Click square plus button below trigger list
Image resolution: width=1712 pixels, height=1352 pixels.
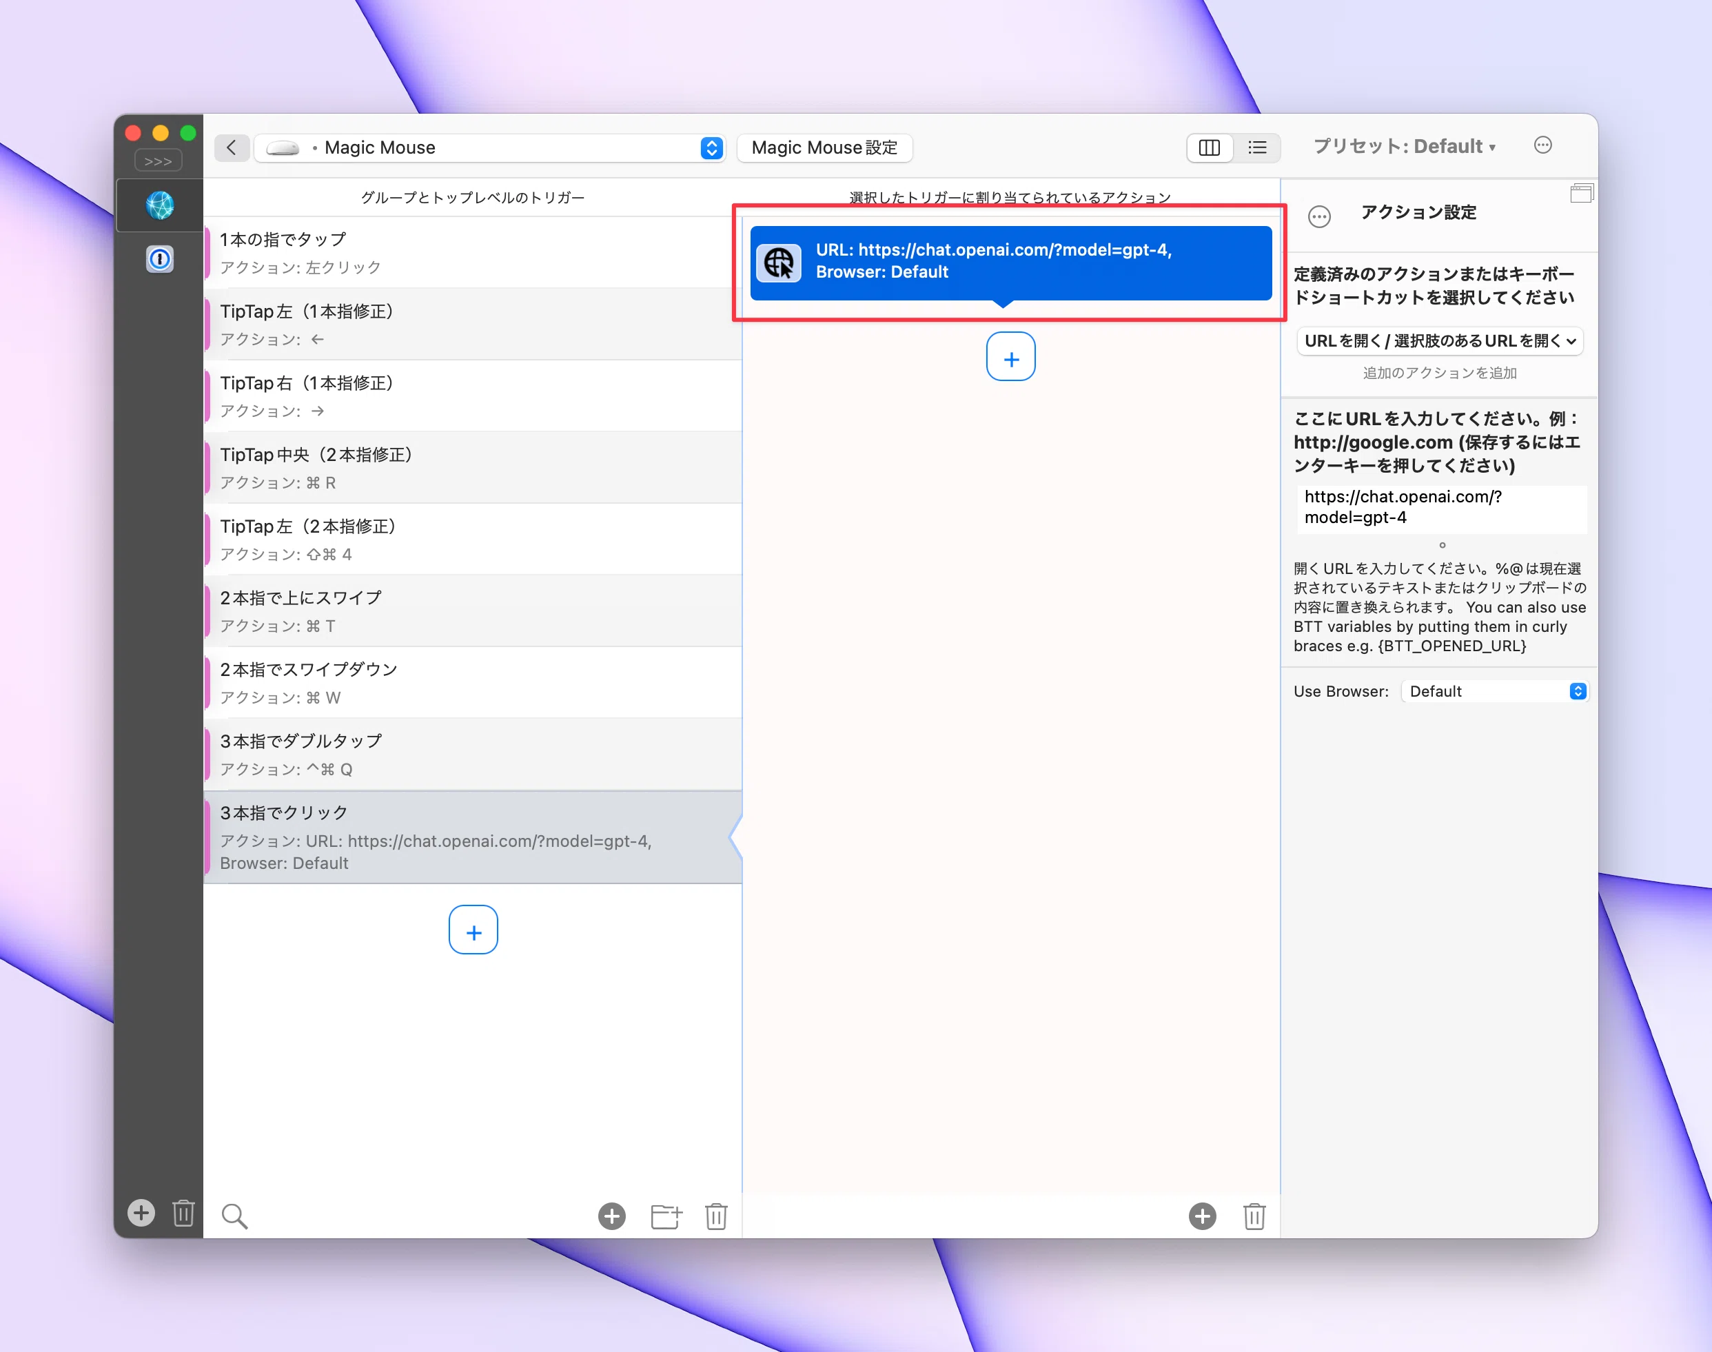(x=473, y=930)
